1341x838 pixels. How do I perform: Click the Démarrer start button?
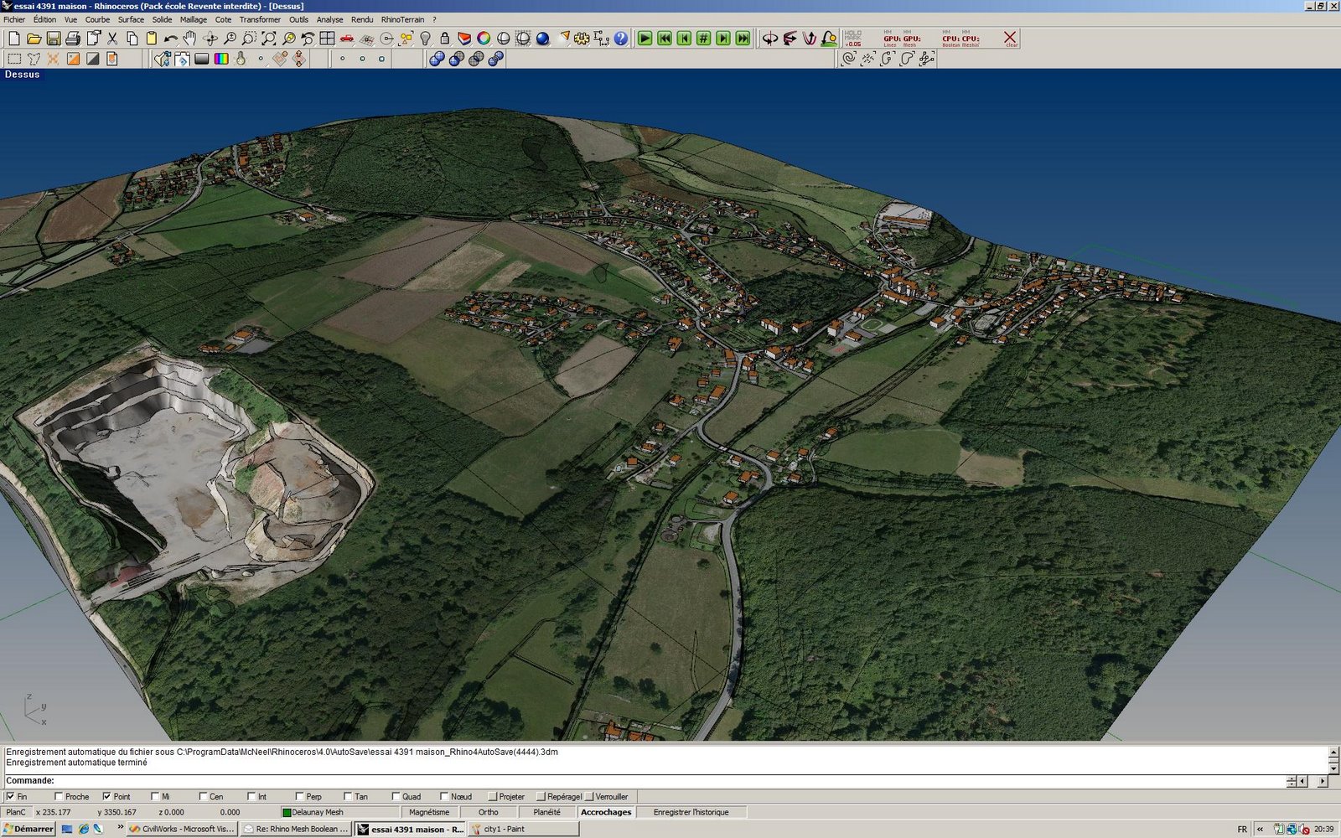point(28,829)
